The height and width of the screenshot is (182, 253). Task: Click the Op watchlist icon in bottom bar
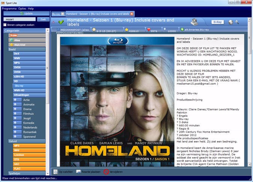click(x=56, y=172)
